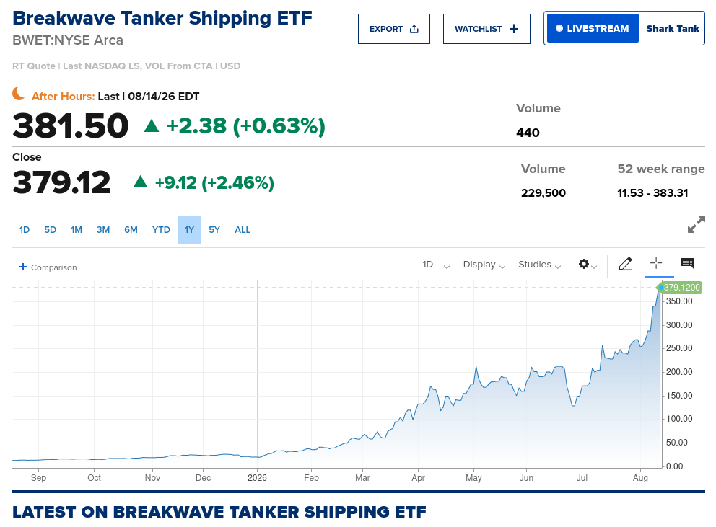Open the 1D interval dropdown
Screen dimensions: 716x527
(436, 265)
